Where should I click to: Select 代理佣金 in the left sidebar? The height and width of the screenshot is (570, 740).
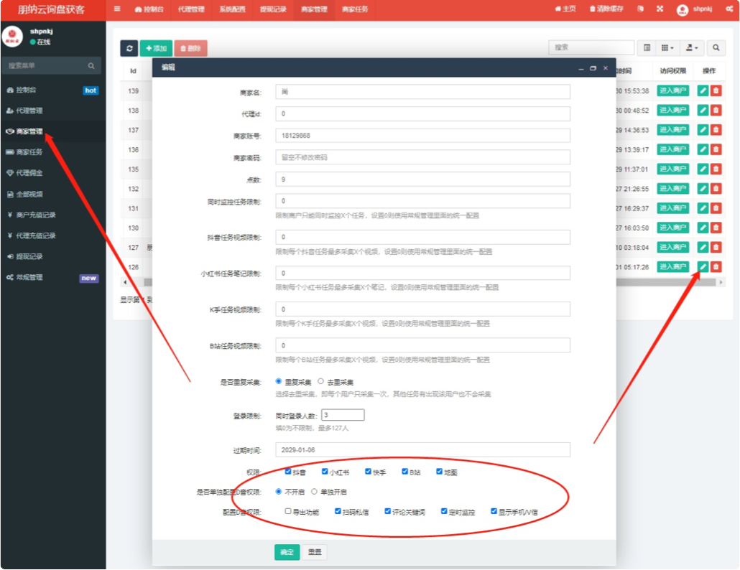pyautogui.click(x=53, y=173)
